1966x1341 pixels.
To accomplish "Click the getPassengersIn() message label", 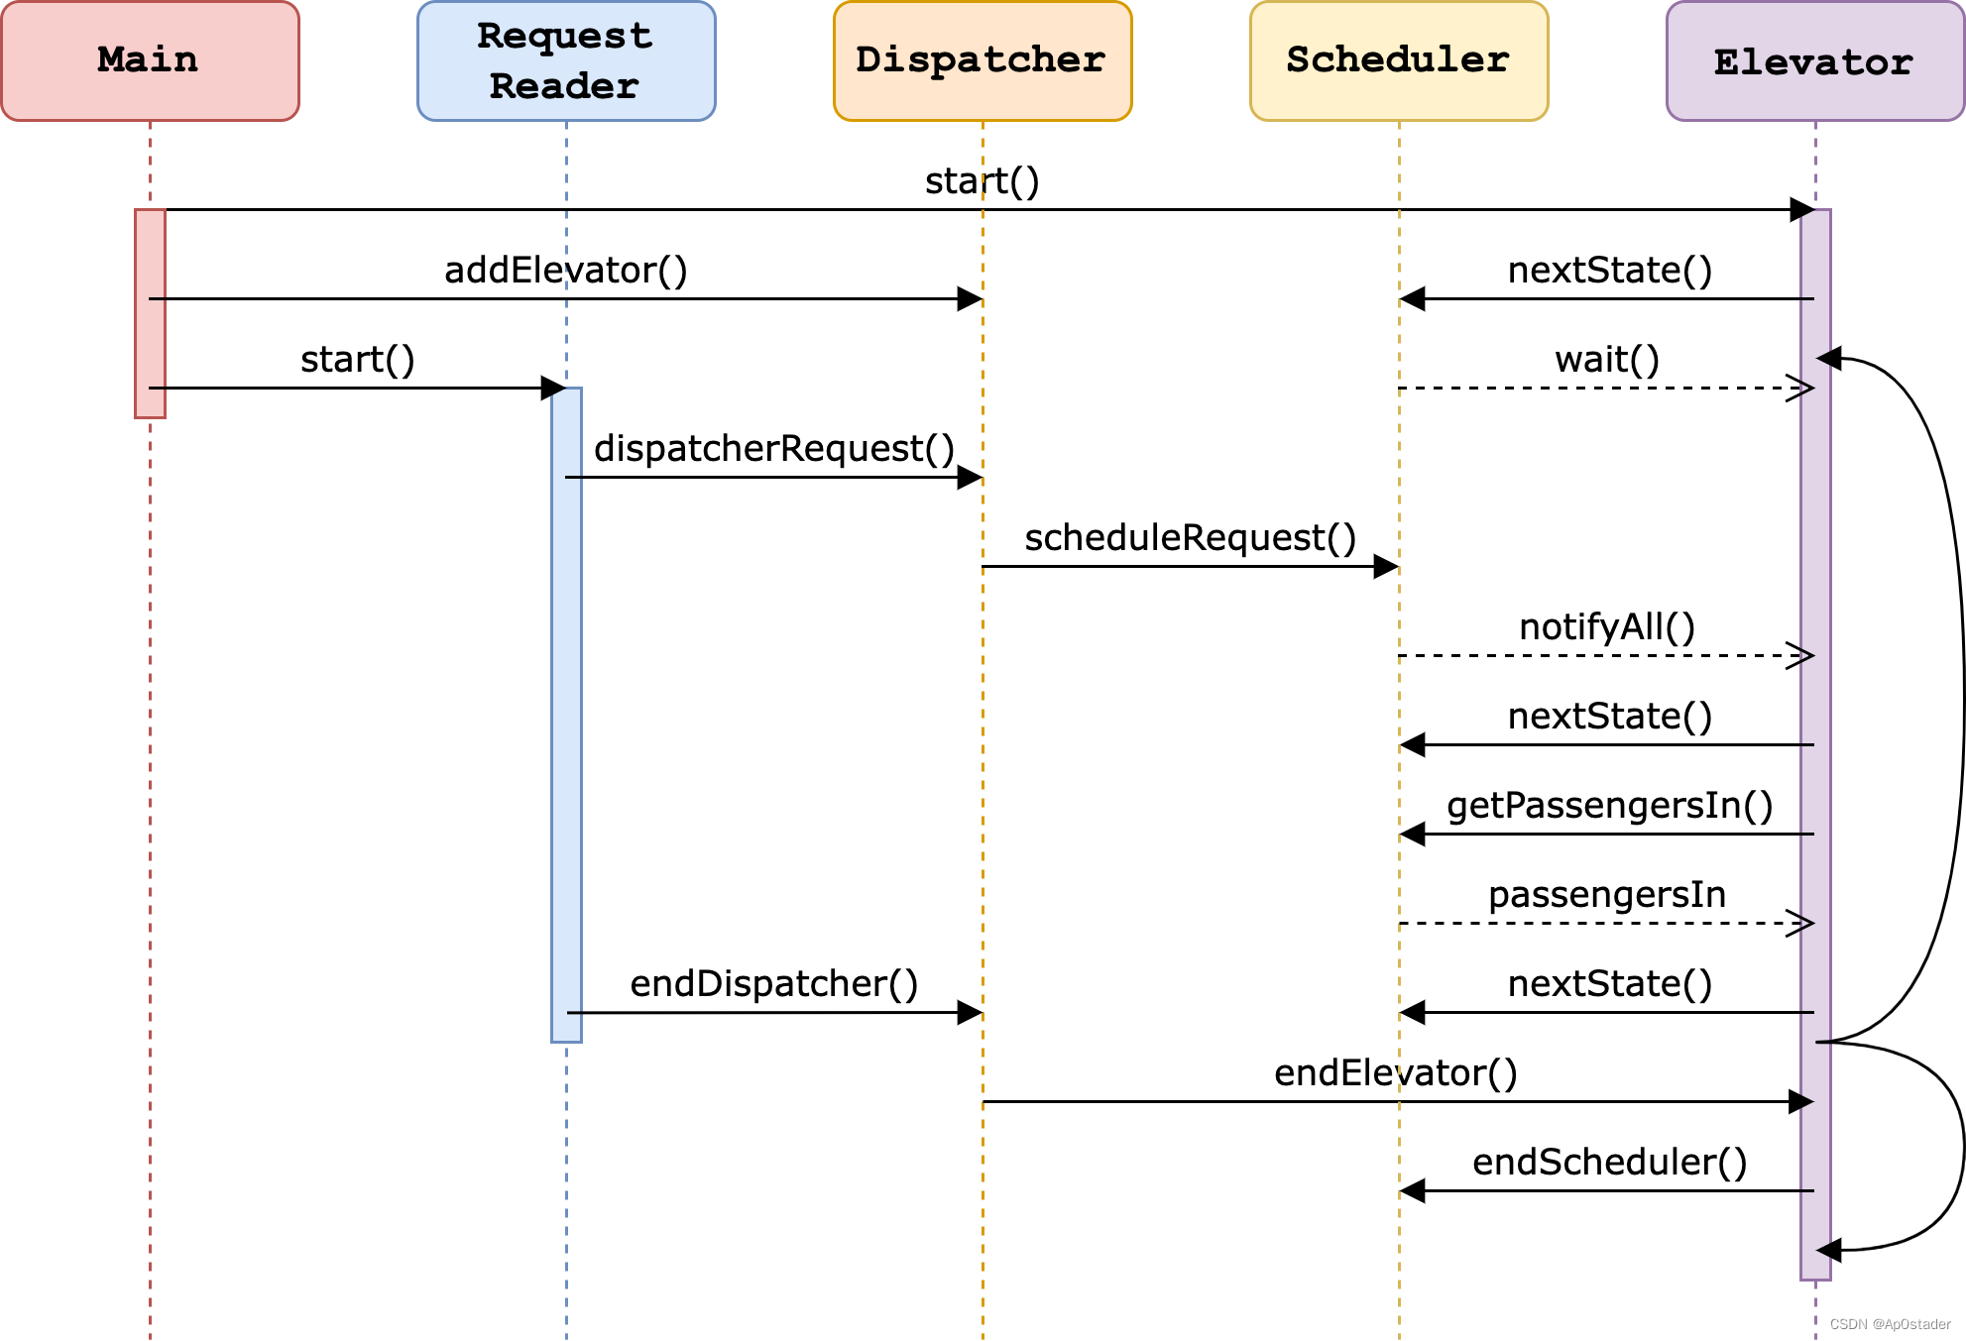I will pyautogui.click(x=1610, y=806).
